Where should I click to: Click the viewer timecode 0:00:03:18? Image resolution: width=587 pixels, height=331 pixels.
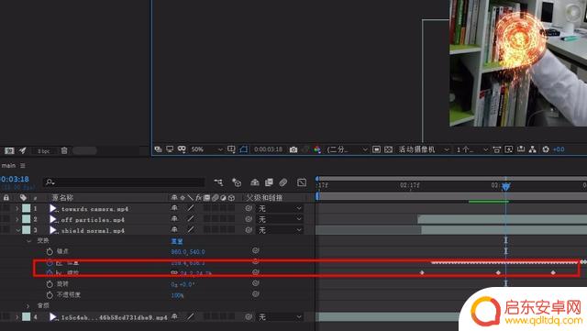[x=269, y=149]
